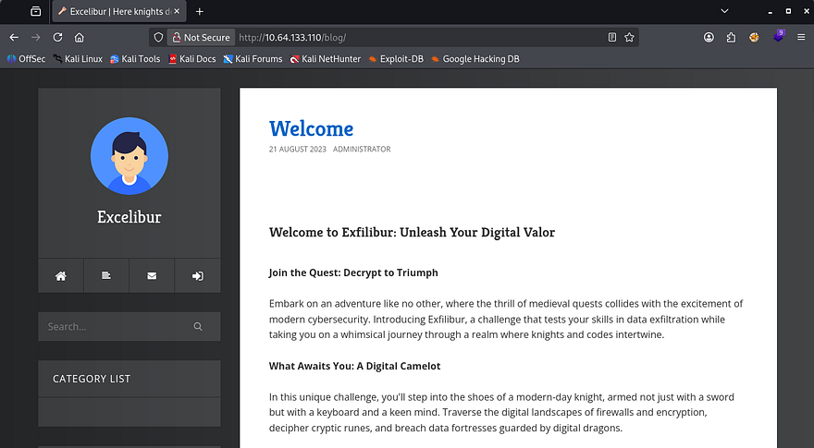Click the sidebar Home icon
This screenshot has width=814, height=448.
pyautogui.click(x=61, y=275)
